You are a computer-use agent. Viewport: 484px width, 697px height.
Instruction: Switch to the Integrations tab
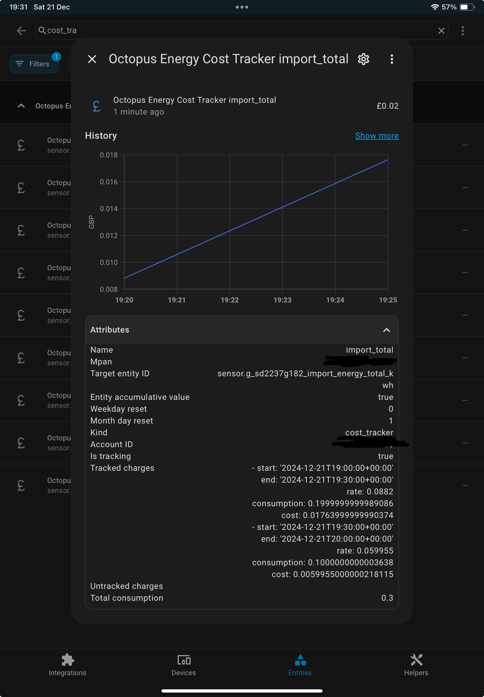coord(67,665)
